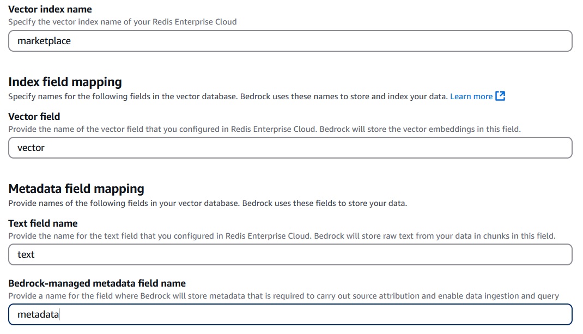
Task: Click the Metadata field mapping heading
Action: point(76,189)
